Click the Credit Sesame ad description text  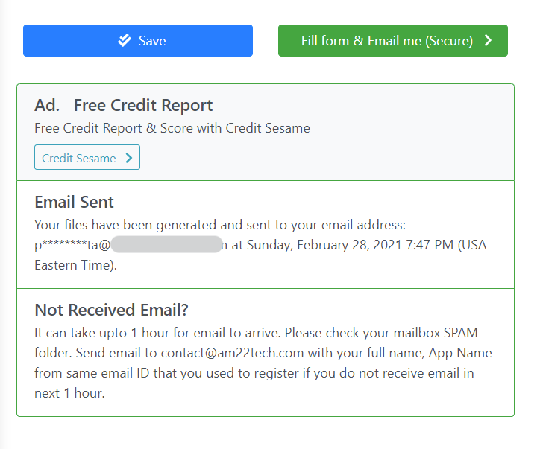[172, 128]
